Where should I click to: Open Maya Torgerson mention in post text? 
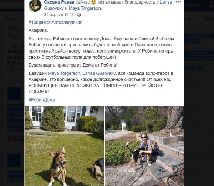point(64,73)
